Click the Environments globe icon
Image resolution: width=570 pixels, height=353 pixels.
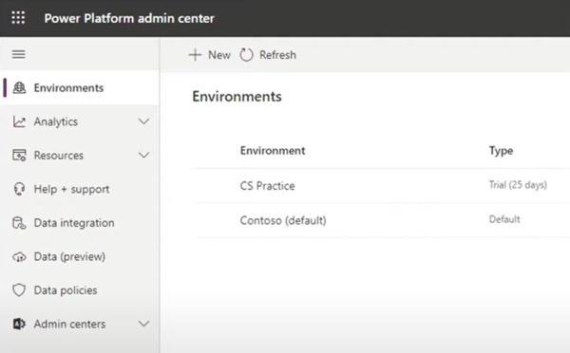pos(19,88)
